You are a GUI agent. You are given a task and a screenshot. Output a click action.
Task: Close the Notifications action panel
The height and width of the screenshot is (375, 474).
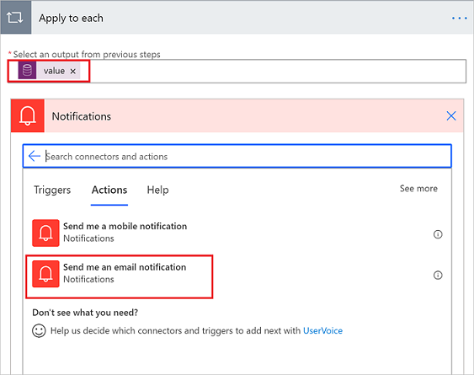[451, 116]
